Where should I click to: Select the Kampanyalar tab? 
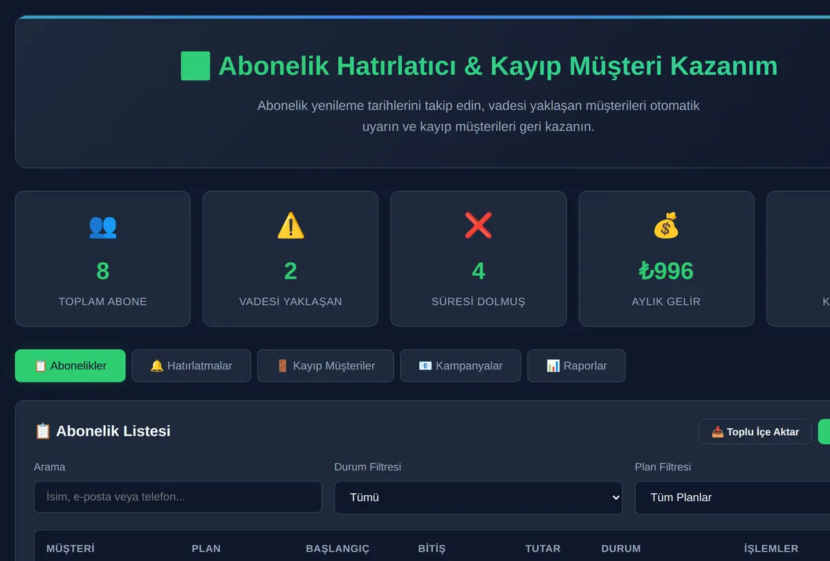coord(460,366)
